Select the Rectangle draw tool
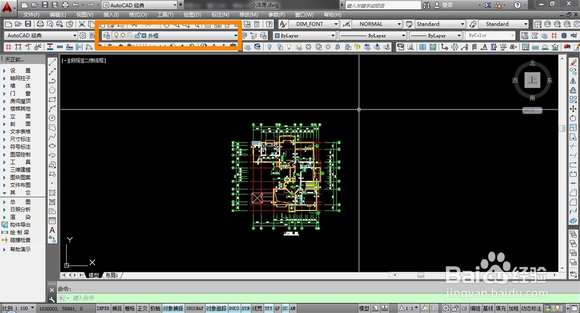 (52, 99)
